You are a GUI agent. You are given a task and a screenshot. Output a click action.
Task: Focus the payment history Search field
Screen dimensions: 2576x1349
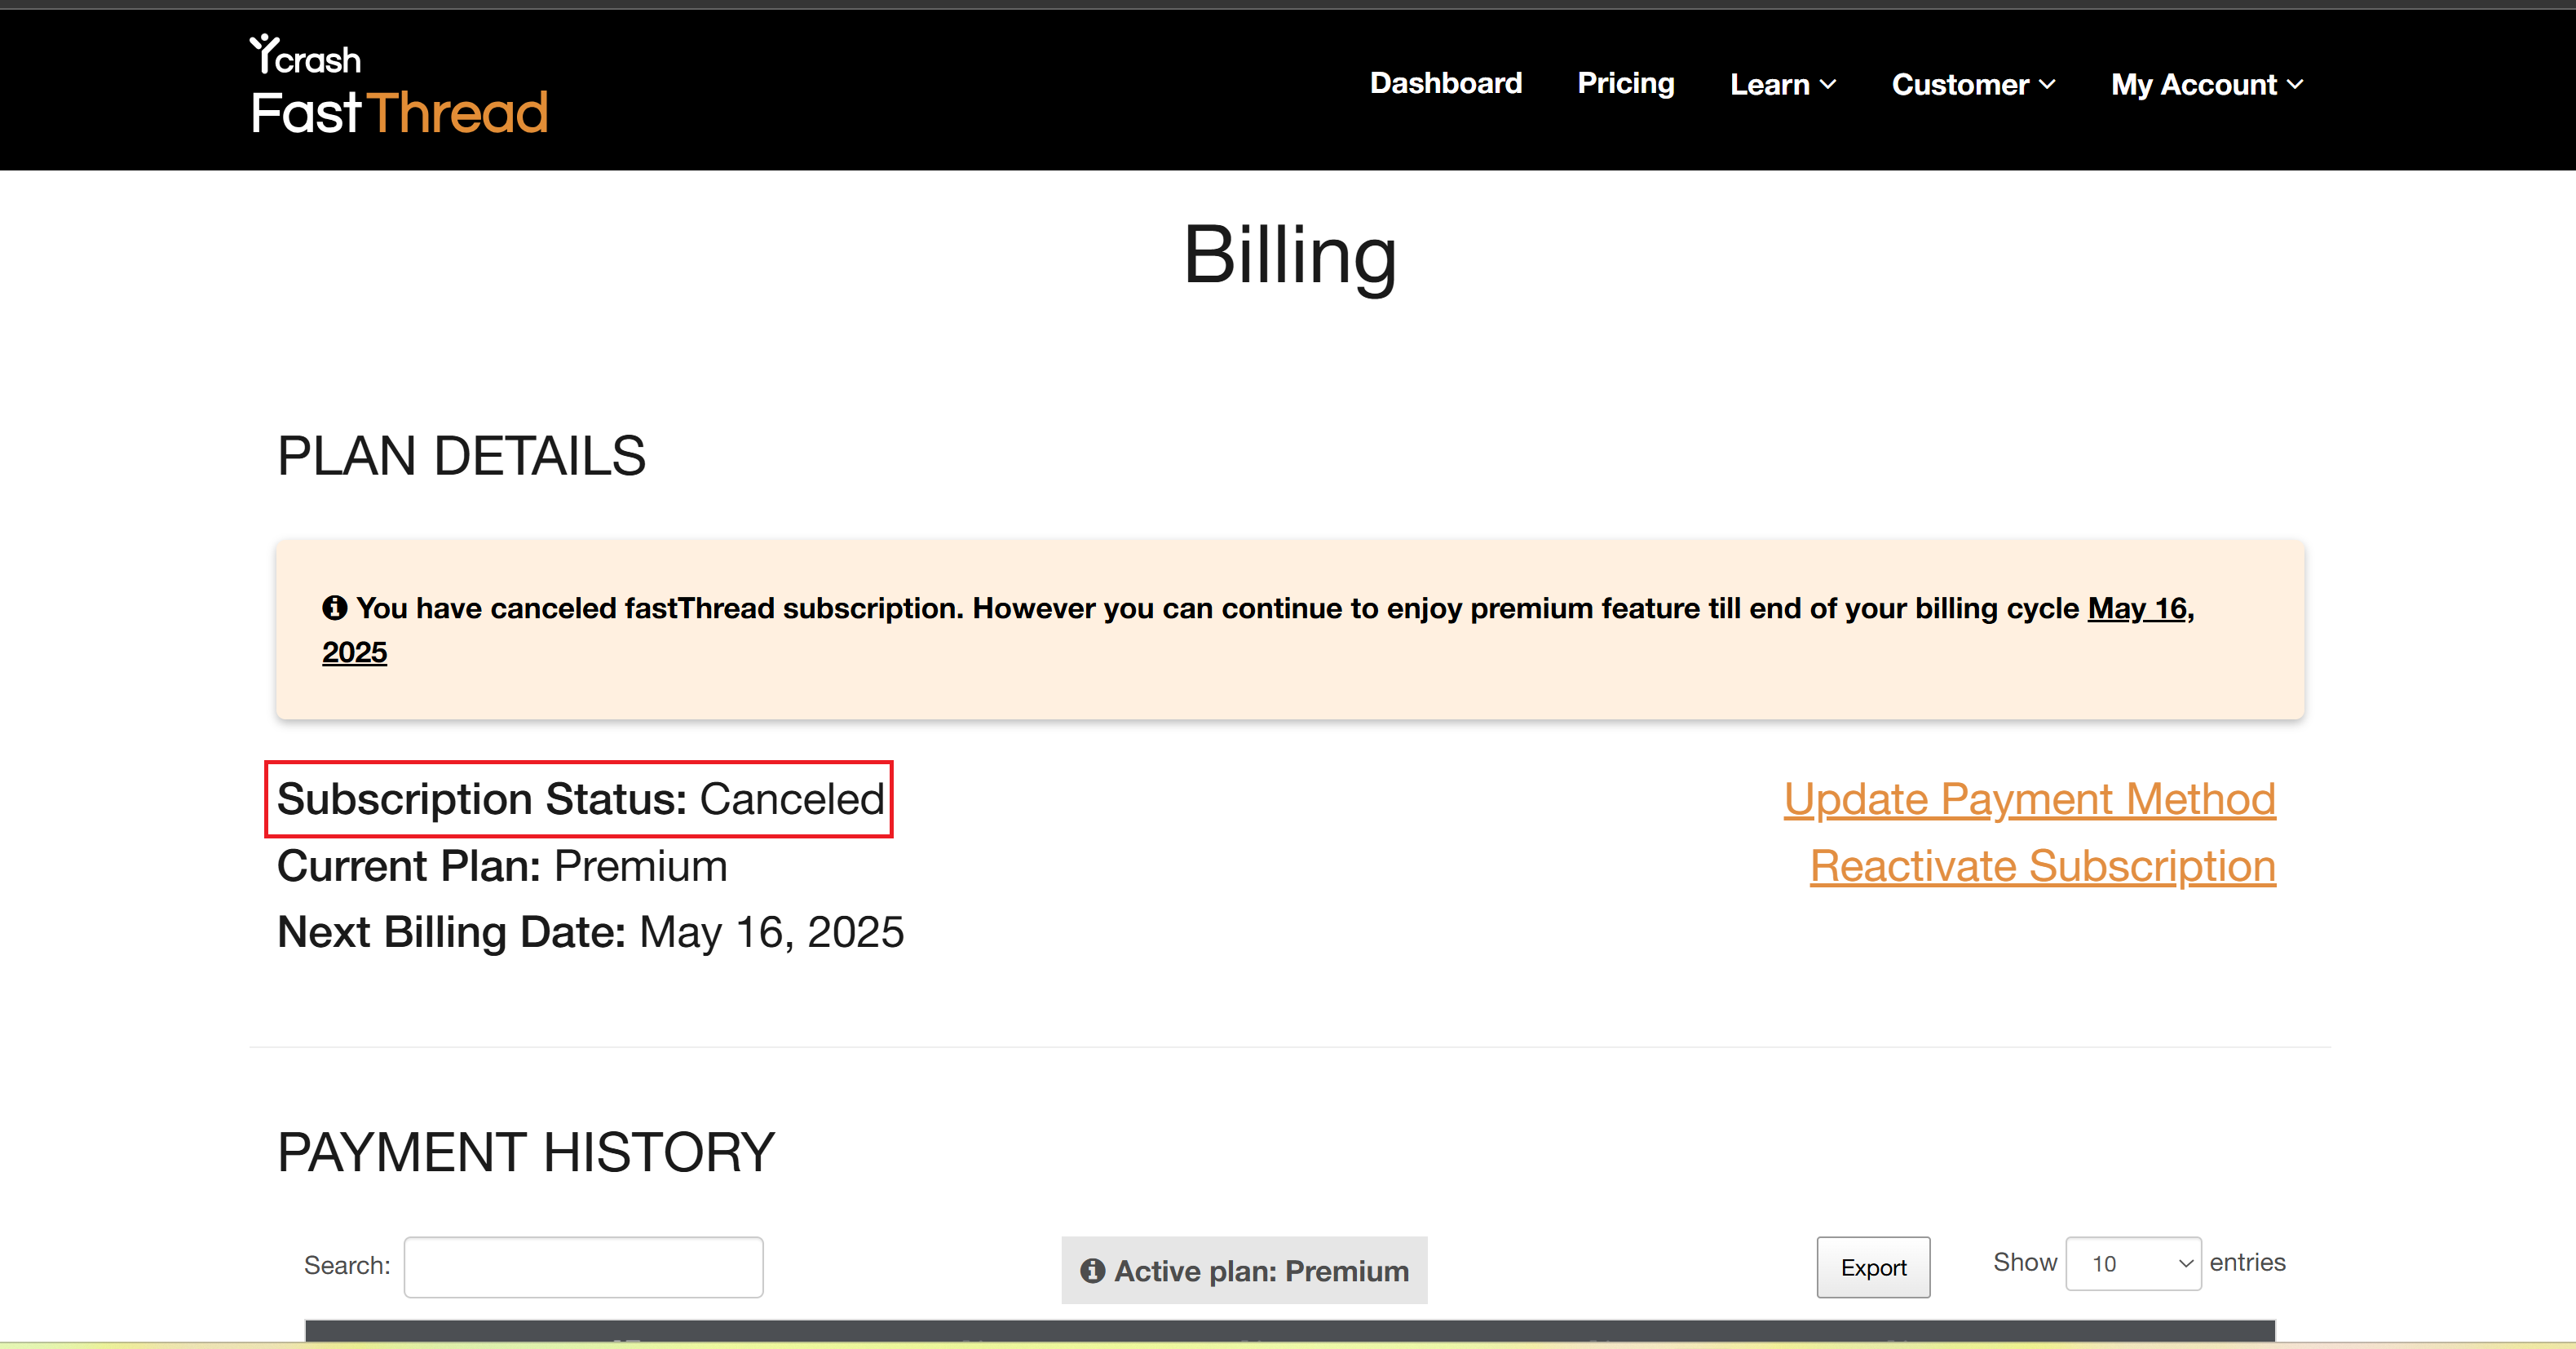(x=583, y=1267)
